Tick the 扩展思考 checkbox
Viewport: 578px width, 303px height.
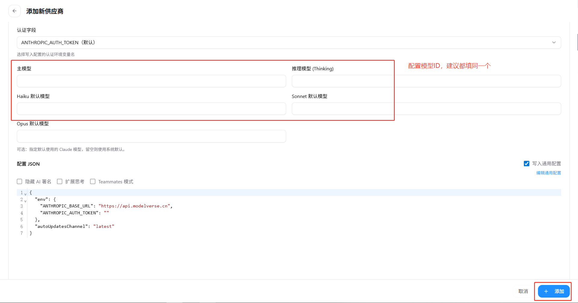coord(60,182)
